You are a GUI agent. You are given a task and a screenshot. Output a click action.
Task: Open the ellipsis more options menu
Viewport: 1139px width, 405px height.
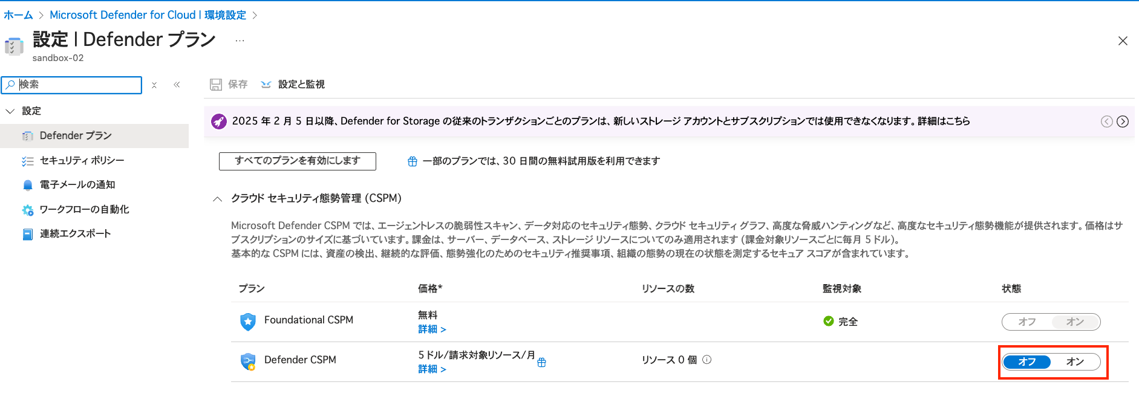[240, 40]
